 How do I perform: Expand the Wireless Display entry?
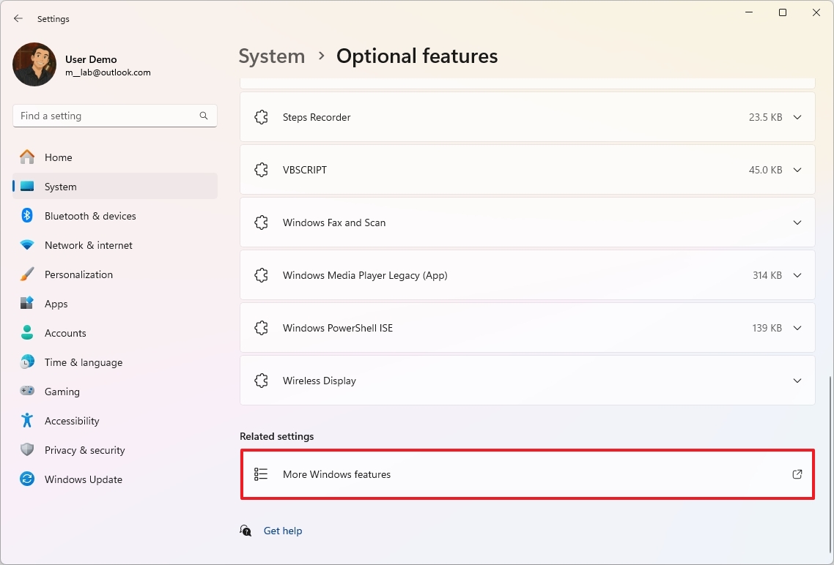coord(797,381)
